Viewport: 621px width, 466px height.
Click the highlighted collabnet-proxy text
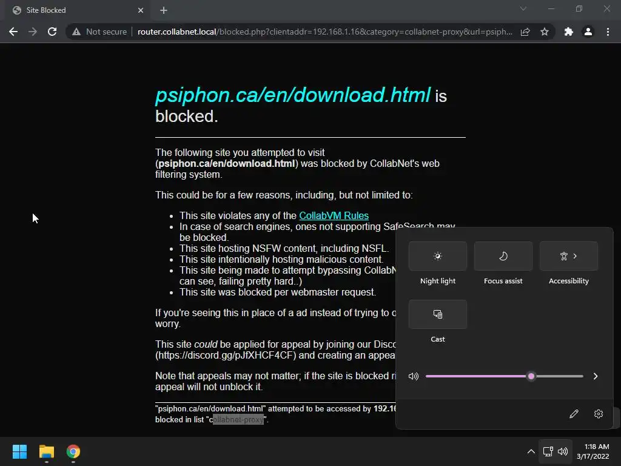pyautogui.click(x=238, y=419)
